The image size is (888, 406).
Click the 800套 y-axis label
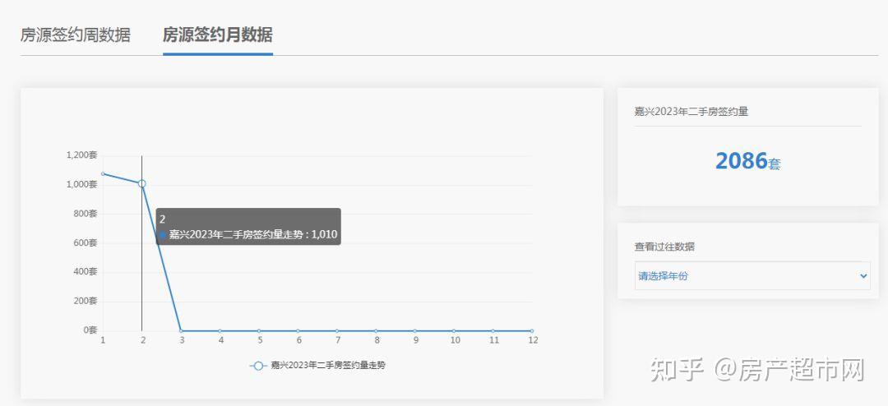point(86,214)
